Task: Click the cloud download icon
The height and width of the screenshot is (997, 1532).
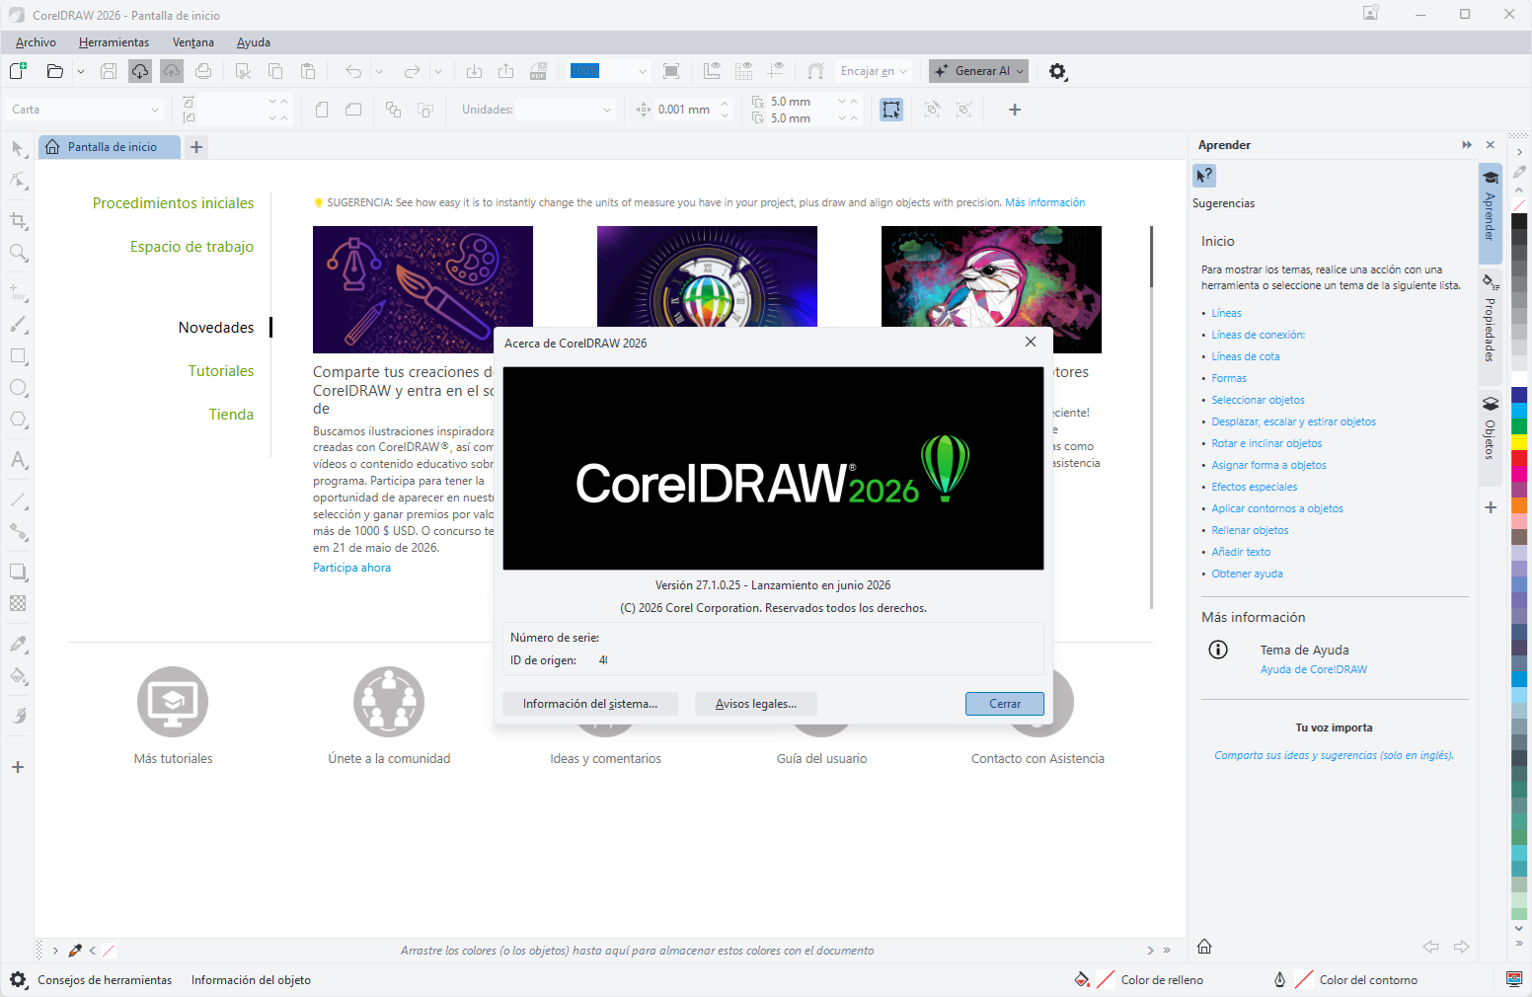Action: (140, 71)
